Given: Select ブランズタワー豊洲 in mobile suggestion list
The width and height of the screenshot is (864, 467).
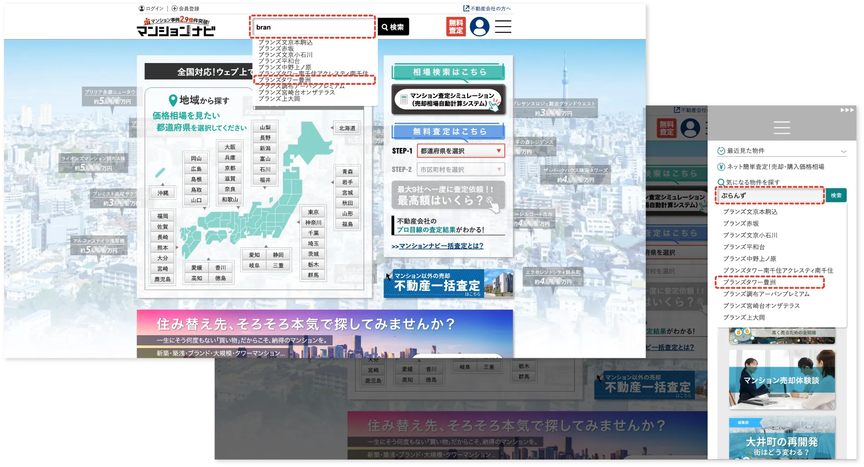Looking at the screenshot, I should [x=749, y=282].
